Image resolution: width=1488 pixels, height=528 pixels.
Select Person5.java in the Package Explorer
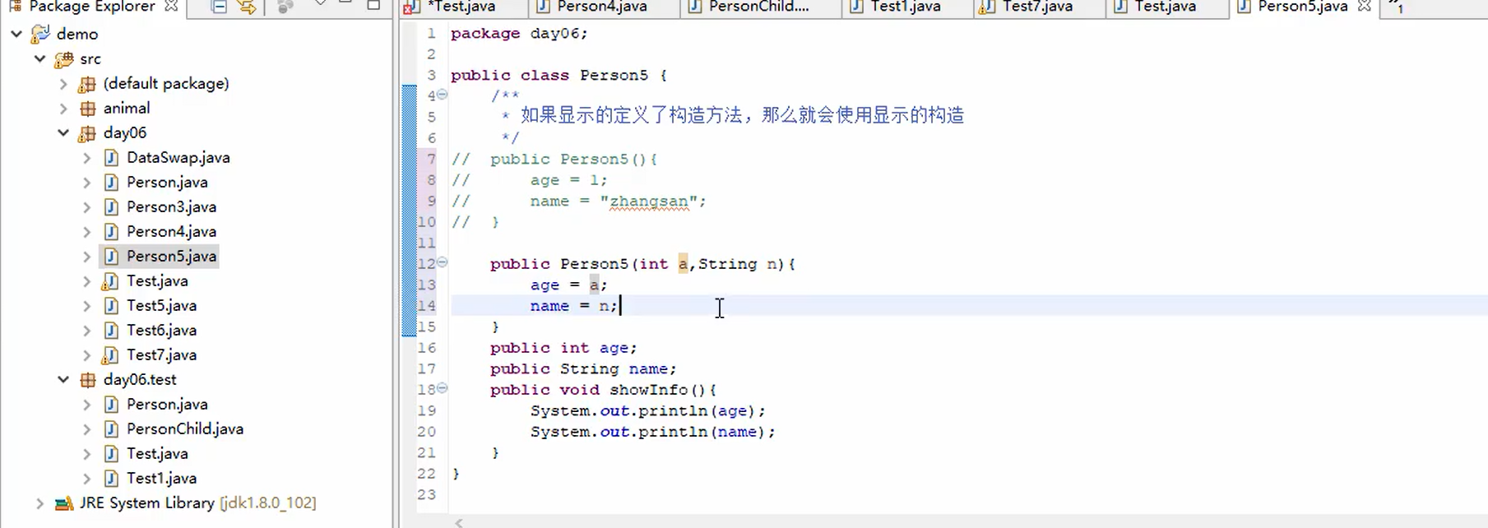click(x=171, y=256)
